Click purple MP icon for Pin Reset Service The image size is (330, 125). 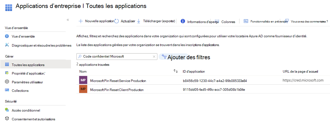click(83, 80)
